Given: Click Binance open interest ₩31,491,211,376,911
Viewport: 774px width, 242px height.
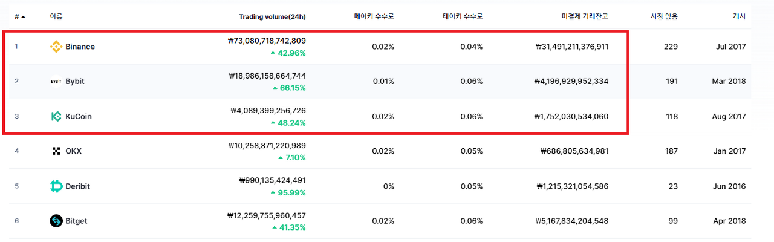Looking at the screenshot, I should tap(572, 47).
